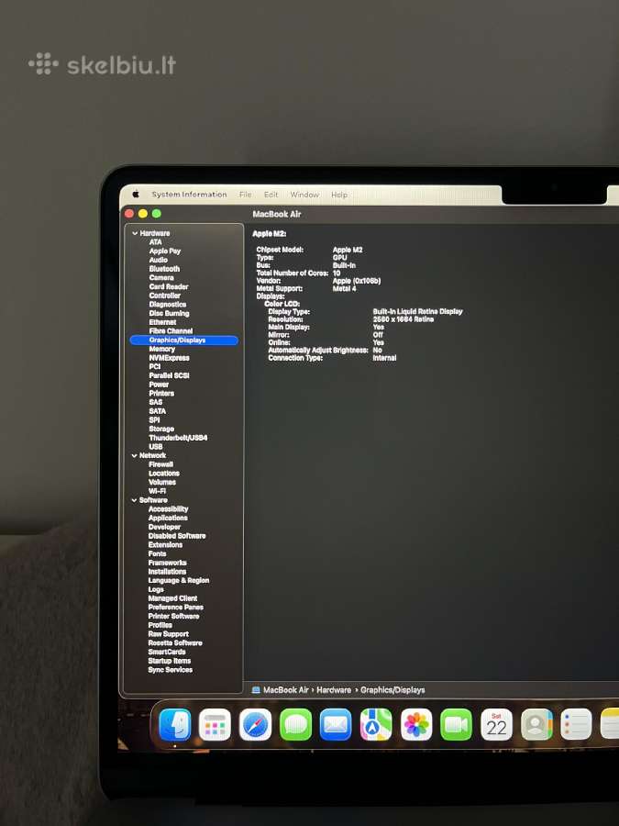Click MacBook Air text in path bar
This screenshot has height=826, width=619.
[x=286, y=689]
